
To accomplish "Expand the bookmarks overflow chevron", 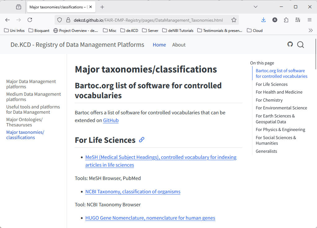I will click(310, 30).
